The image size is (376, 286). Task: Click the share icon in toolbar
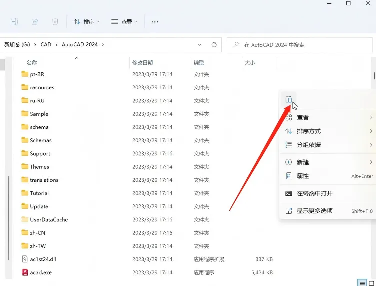[35, 22]
